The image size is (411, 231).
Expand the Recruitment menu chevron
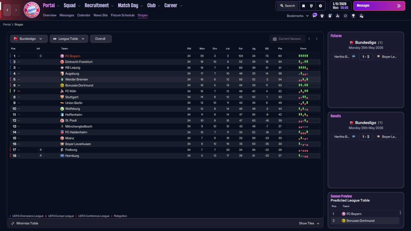(112, 6)
